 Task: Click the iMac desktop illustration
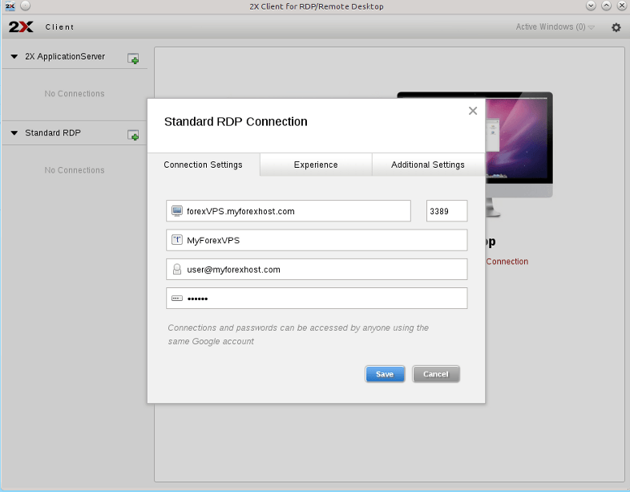click(519, 154)
